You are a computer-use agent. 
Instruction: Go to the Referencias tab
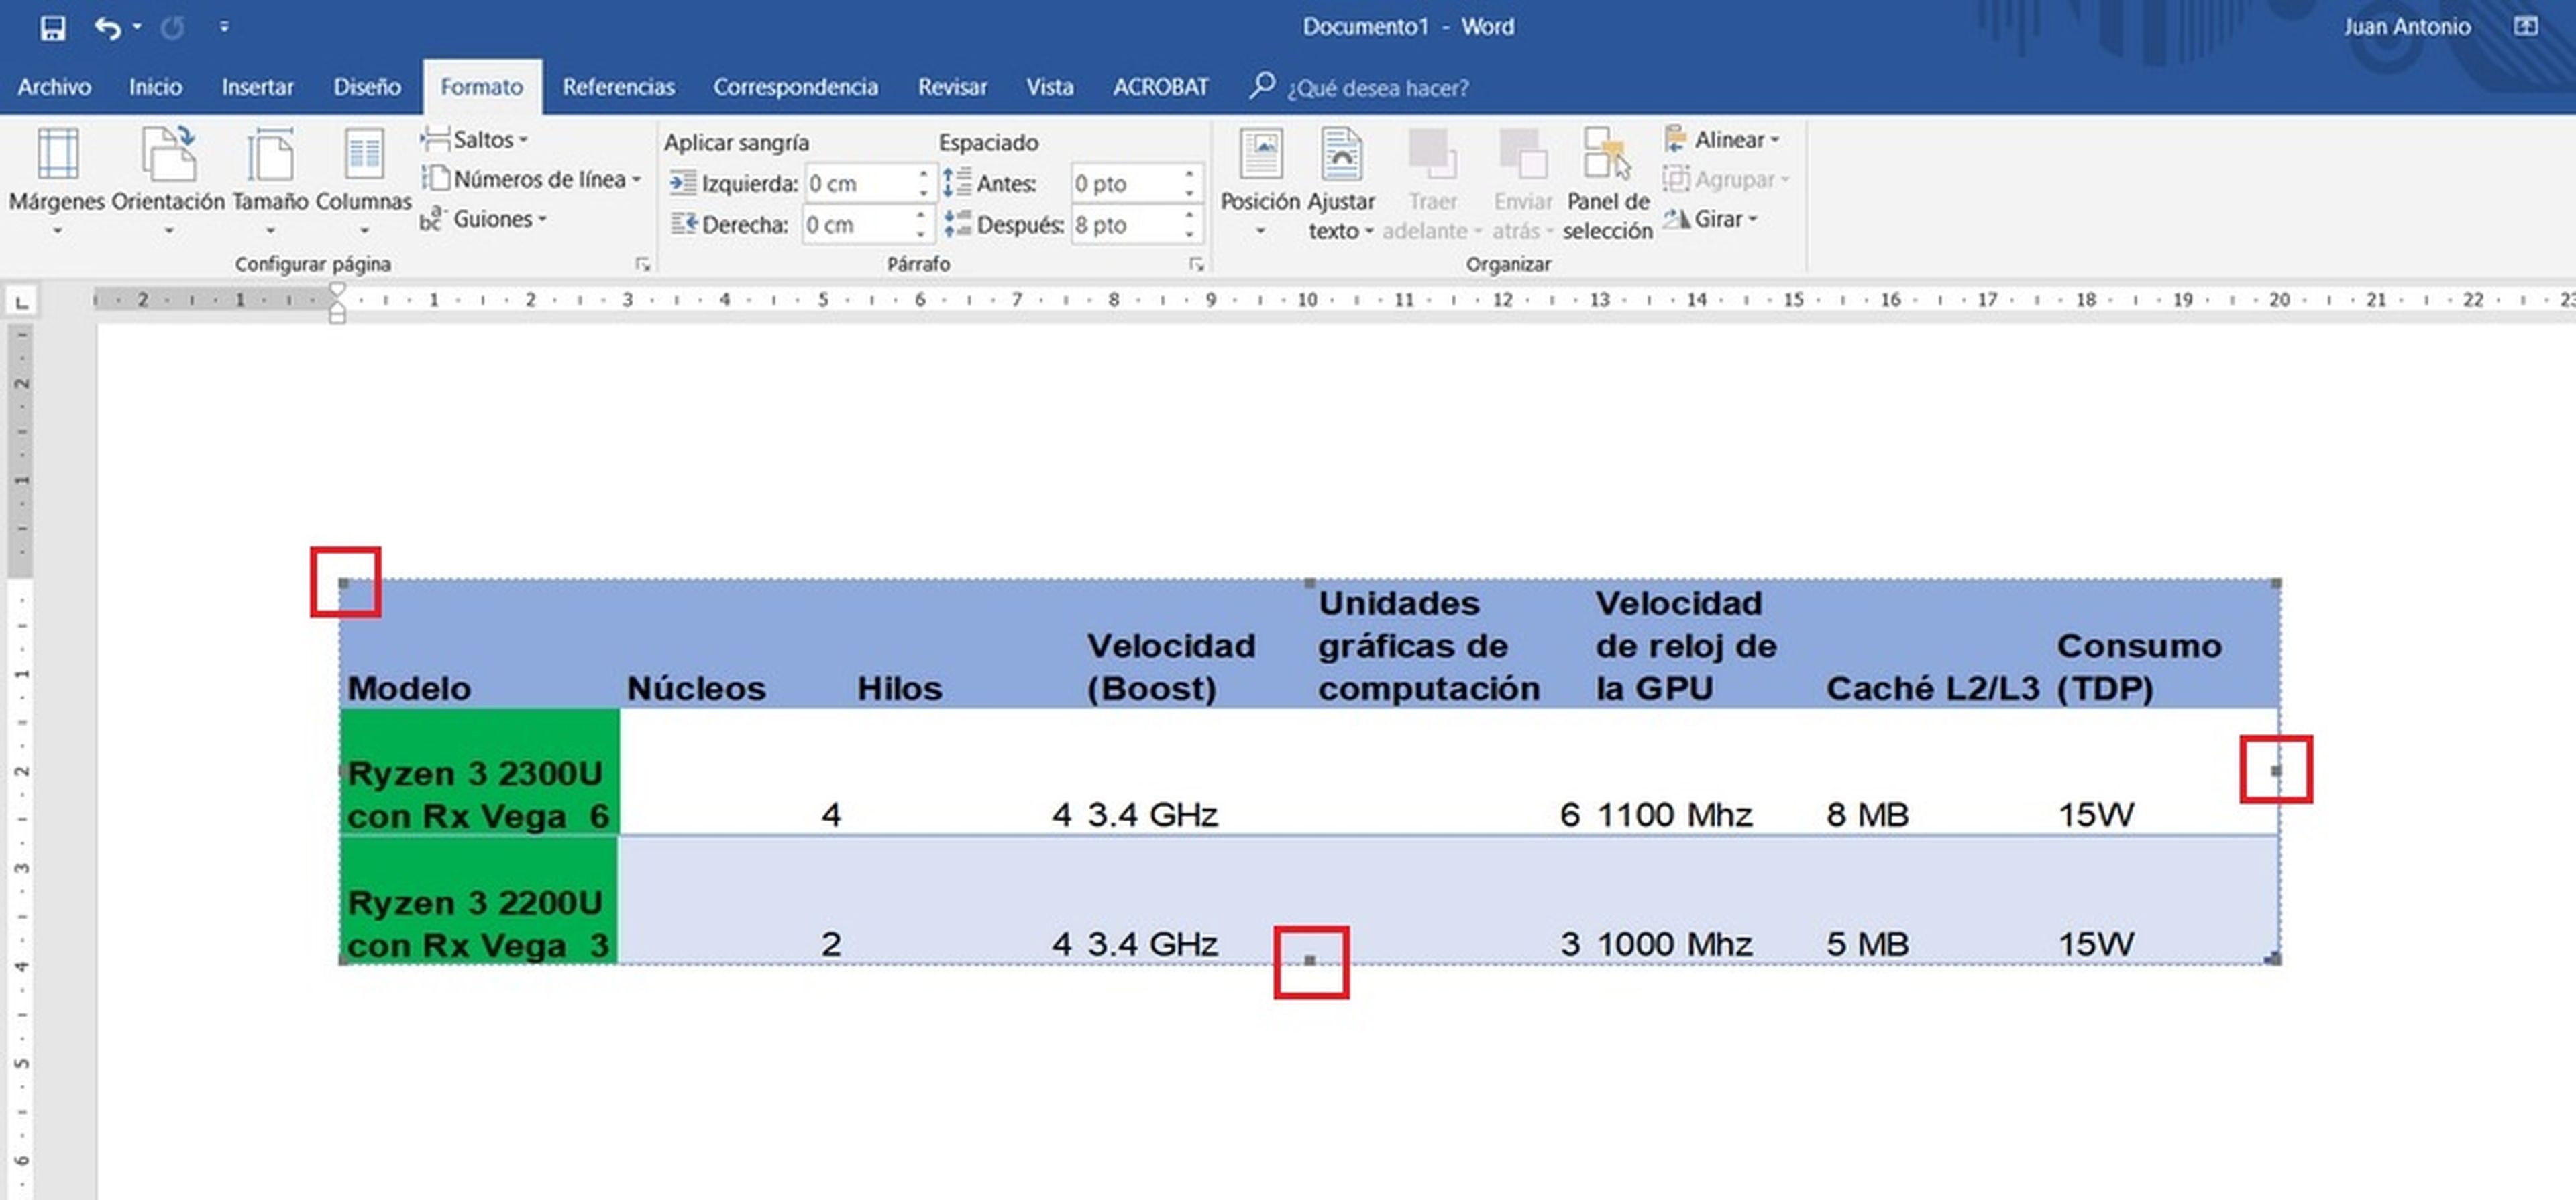click(618, 87)
